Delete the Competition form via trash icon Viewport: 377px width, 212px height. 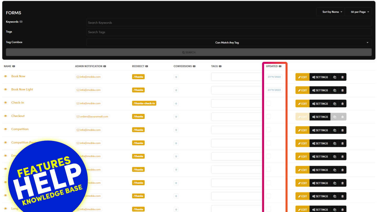342,130
